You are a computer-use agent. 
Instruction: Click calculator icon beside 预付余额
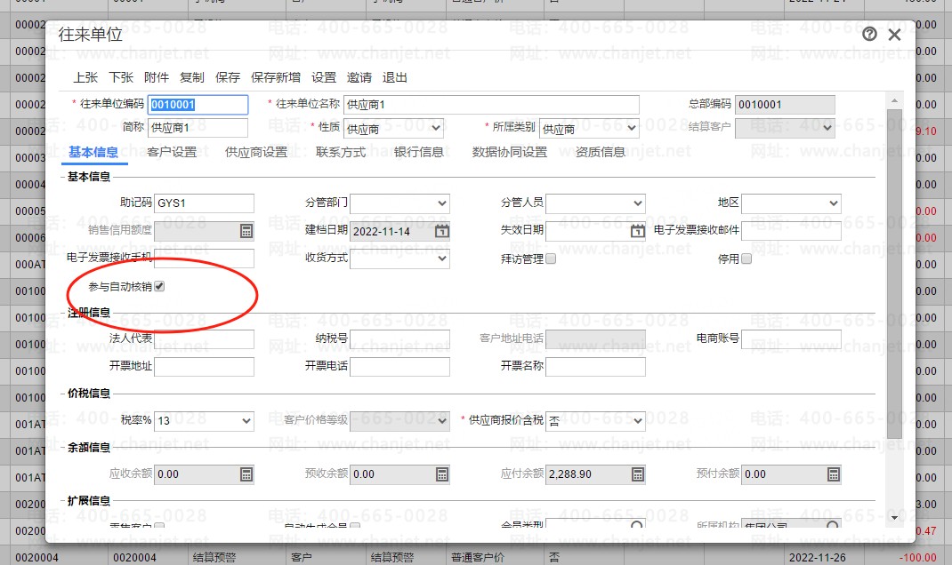834,474
